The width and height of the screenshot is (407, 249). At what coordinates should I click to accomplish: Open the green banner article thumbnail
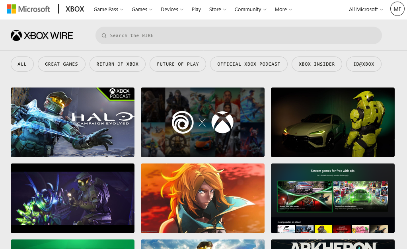[72, 244]
